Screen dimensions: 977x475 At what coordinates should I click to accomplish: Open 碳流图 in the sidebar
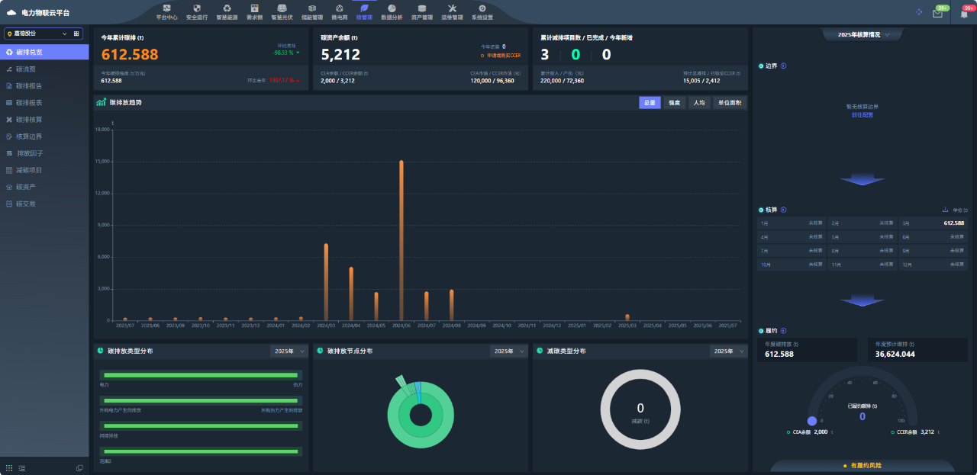pyautogui.click(x=44, y=69)
